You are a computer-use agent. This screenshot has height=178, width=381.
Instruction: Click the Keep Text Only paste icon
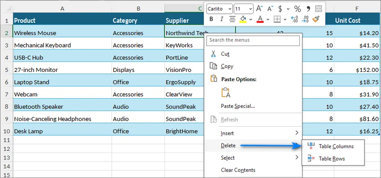(226, 93)
